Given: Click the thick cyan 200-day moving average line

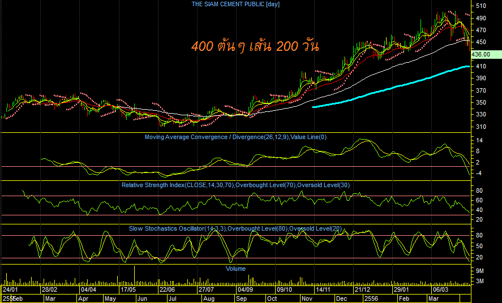Looking at the screenshot, I should (391, 87).
